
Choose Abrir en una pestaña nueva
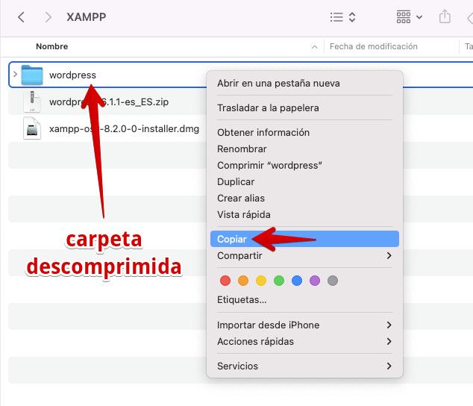[304, 83]
